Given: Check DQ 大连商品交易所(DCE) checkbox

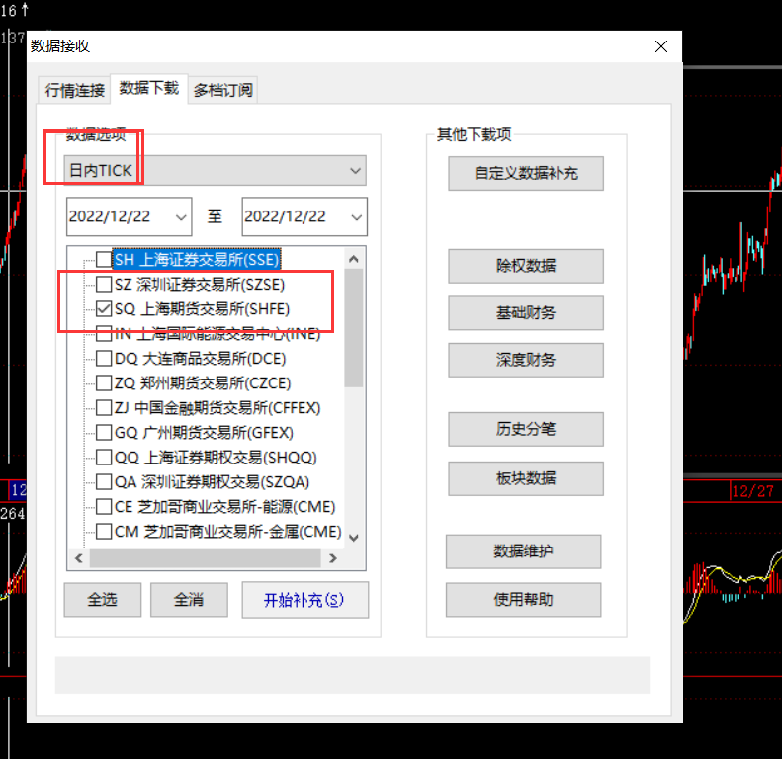Looking at the screenshot, I should (x=104, y=359).
